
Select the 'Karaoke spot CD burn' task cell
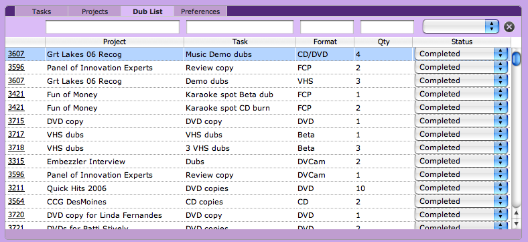(x=240, y=108)
